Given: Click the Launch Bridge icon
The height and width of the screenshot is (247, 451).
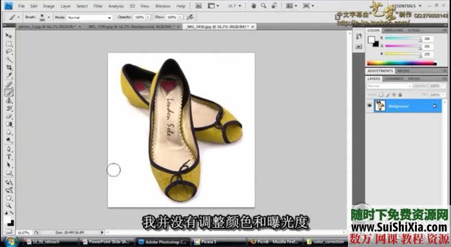Looking at the screenshot, I should pos(198,6).
